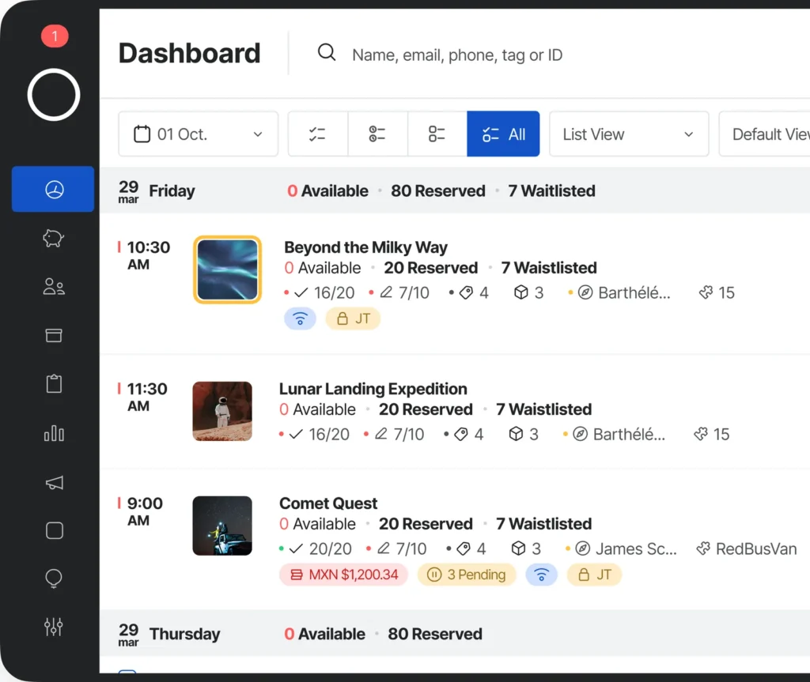Select the clock-list filter button

(x=377, y=134)
